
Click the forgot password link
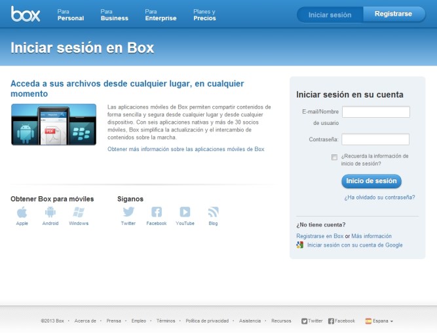[x=379, y=197]
